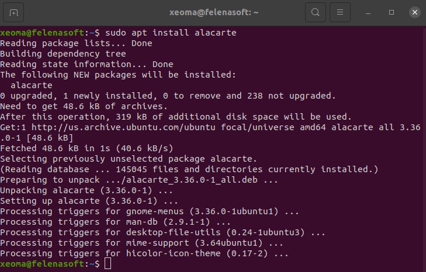Open the hamburger menu
Viewport: 426px width, 272px height.
click(x=340, y=12)
